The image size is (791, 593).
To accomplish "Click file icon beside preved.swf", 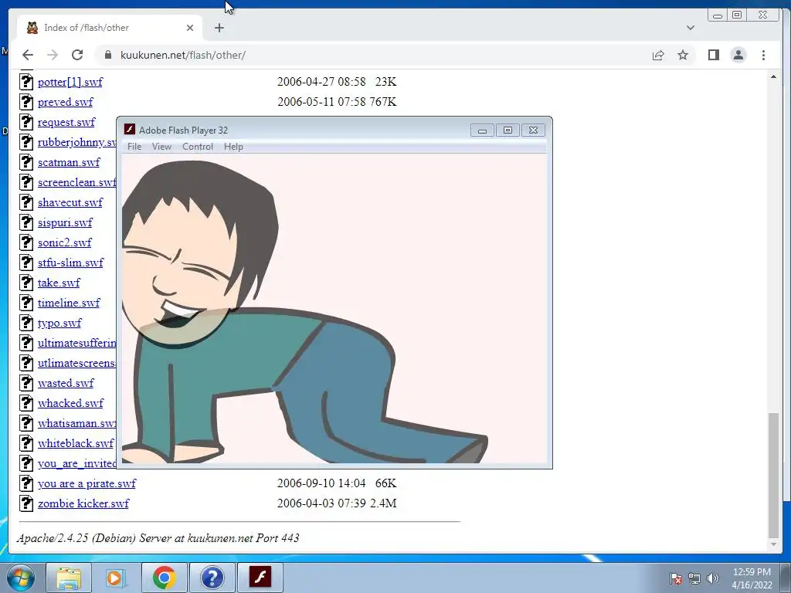I will (26, 102).
